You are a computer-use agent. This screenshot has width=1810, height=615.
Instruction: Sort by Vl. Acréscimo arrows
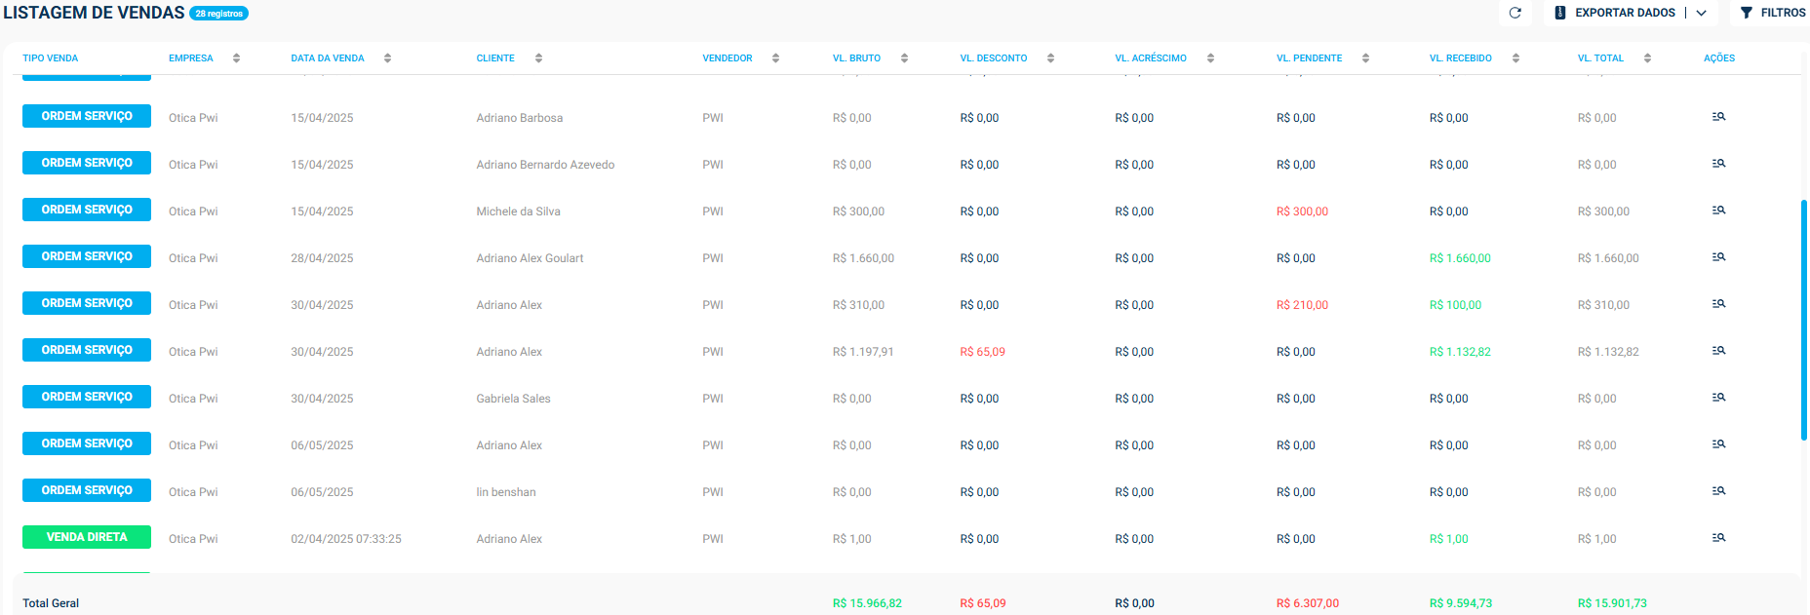pyautogui.click(x=1210, y=58)
